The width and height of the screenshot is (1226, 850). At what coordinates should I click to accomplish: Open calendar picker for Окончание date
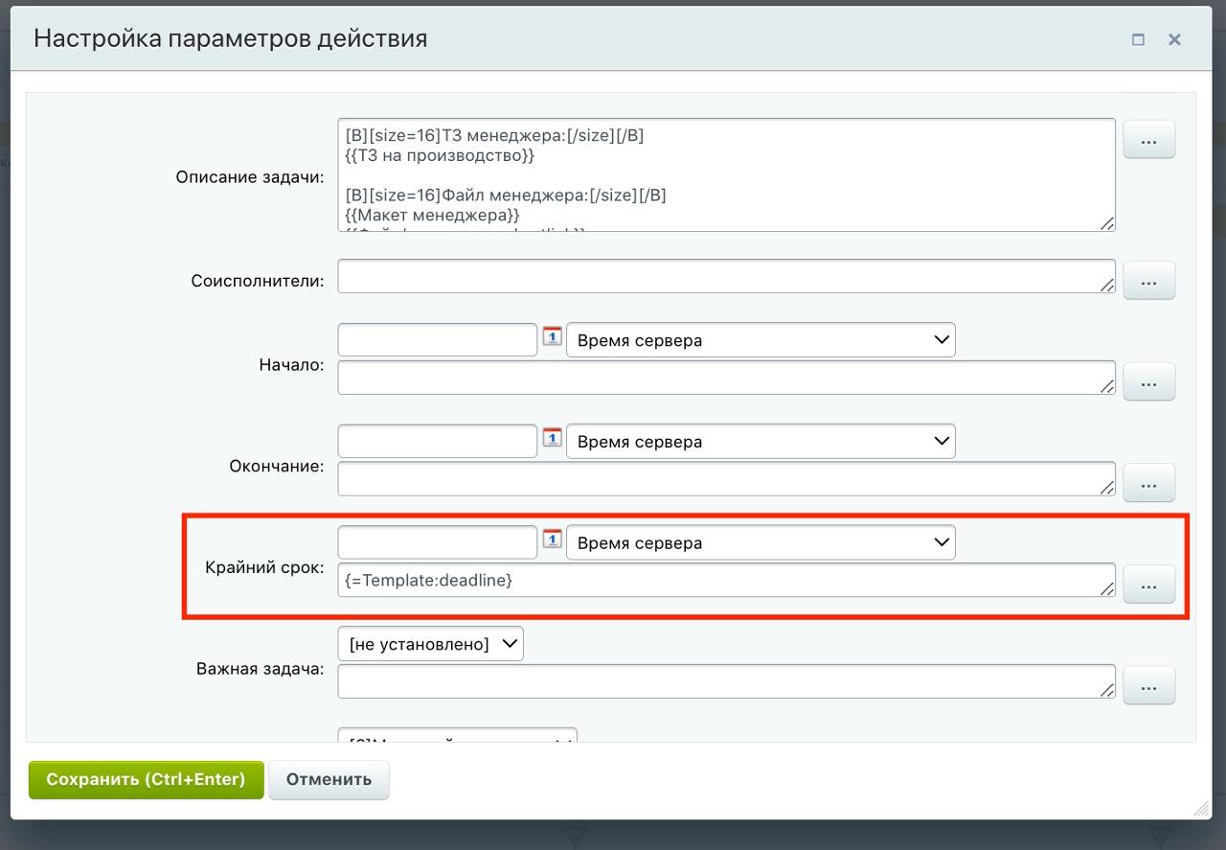[552, 439]
